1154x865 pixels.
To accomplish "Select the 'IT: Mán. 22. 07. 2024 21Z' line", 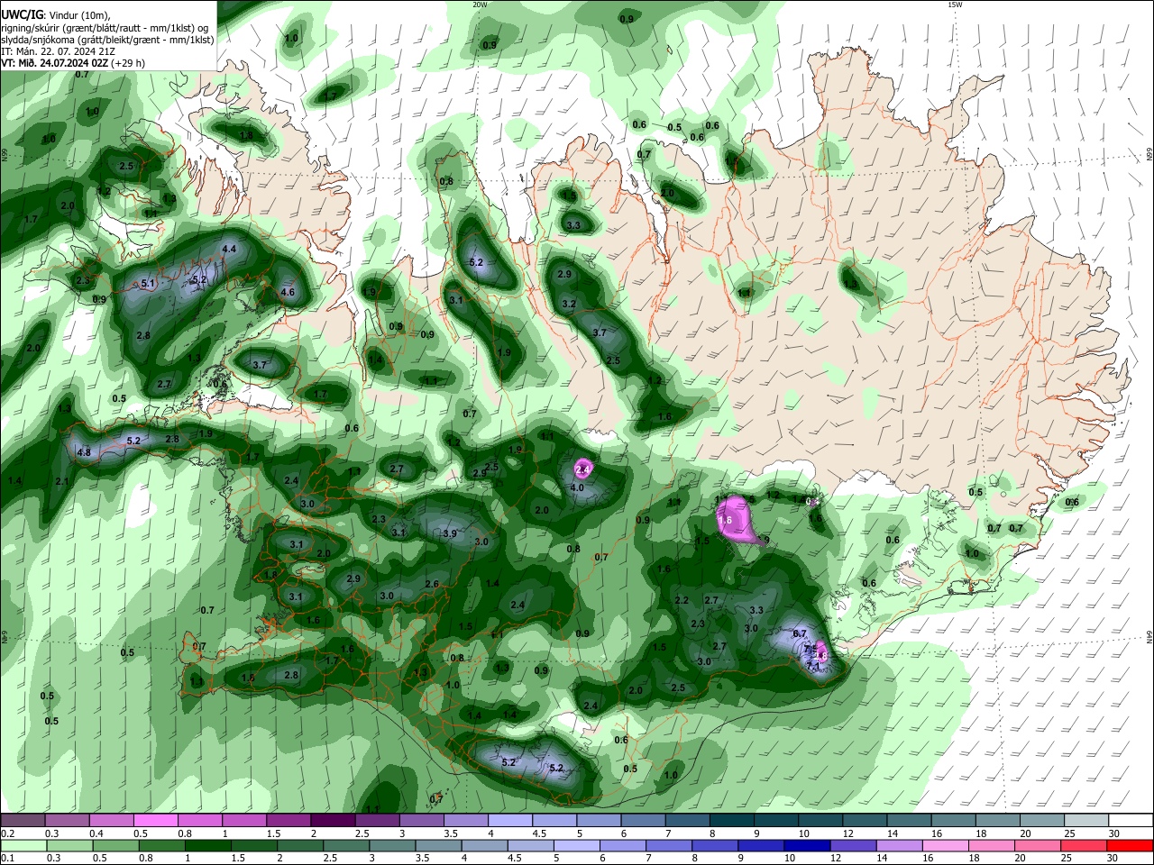I will 58,51.
